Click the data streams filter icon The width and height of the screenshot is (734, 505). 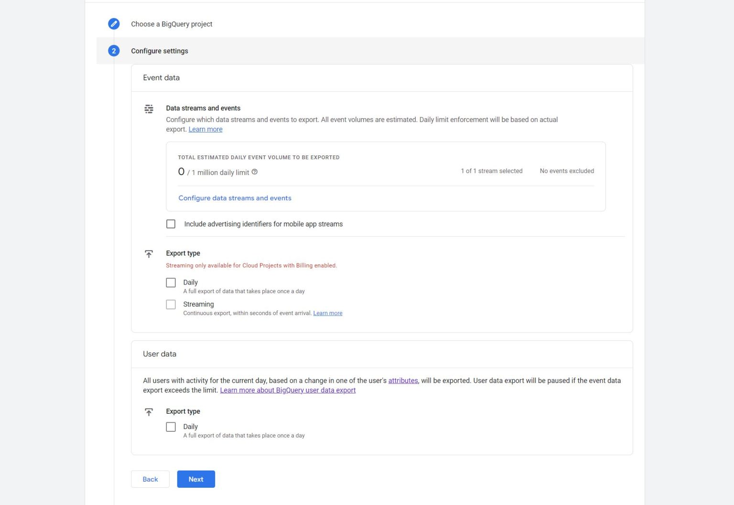(149, 109)
